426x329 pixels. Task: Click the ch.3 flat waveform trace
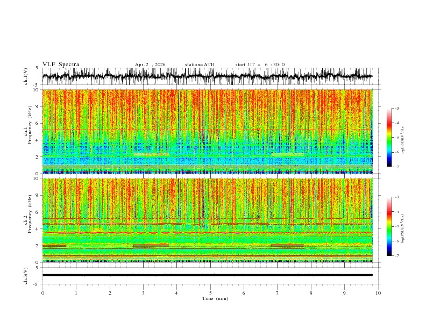click(207, 275)
